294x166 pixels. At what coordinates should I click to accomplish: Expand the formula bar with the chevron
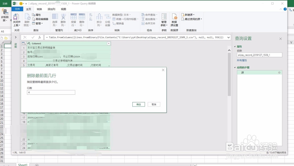click(x=228, y=37)
